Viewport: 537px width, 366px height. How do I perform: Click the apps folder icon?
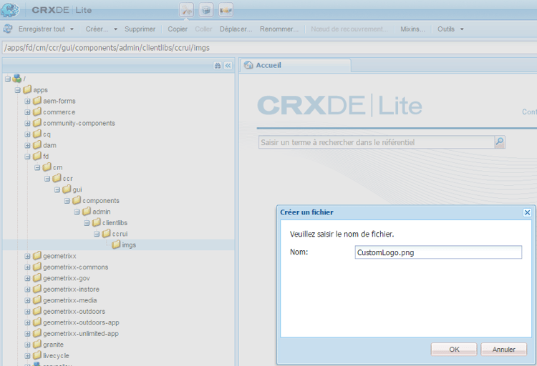point(27,89)
